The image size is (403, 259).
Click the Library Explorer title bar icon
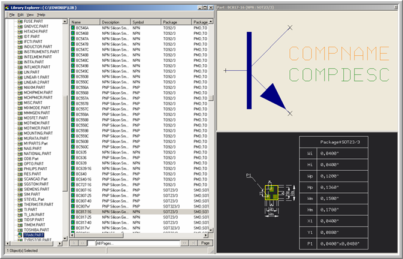[x=7, y=7]
